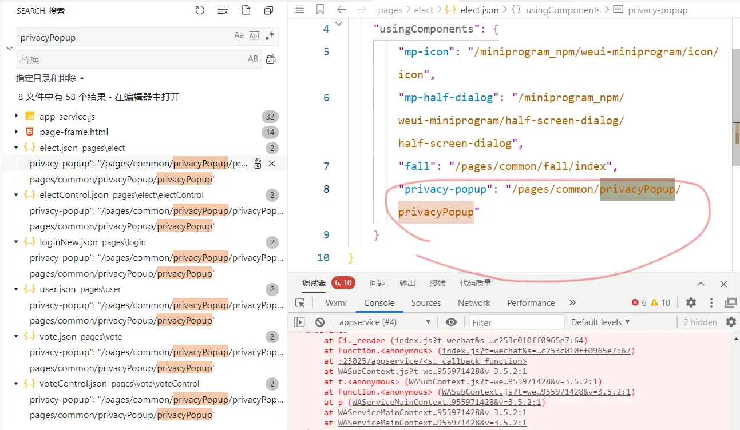Collapse electControl.json results
Image resolution: width=740 pixels, height=430 pixels.
click(17, 194)
